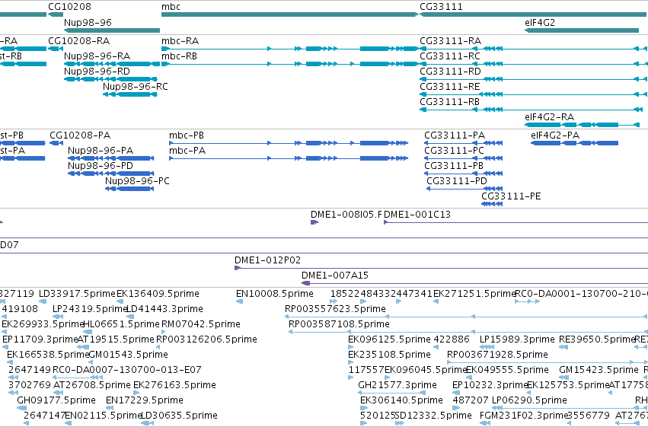The width and height of the screenshot is (648, 427).
Task: Select transcript CG33111-RD label
Action: tap(451, 72)
